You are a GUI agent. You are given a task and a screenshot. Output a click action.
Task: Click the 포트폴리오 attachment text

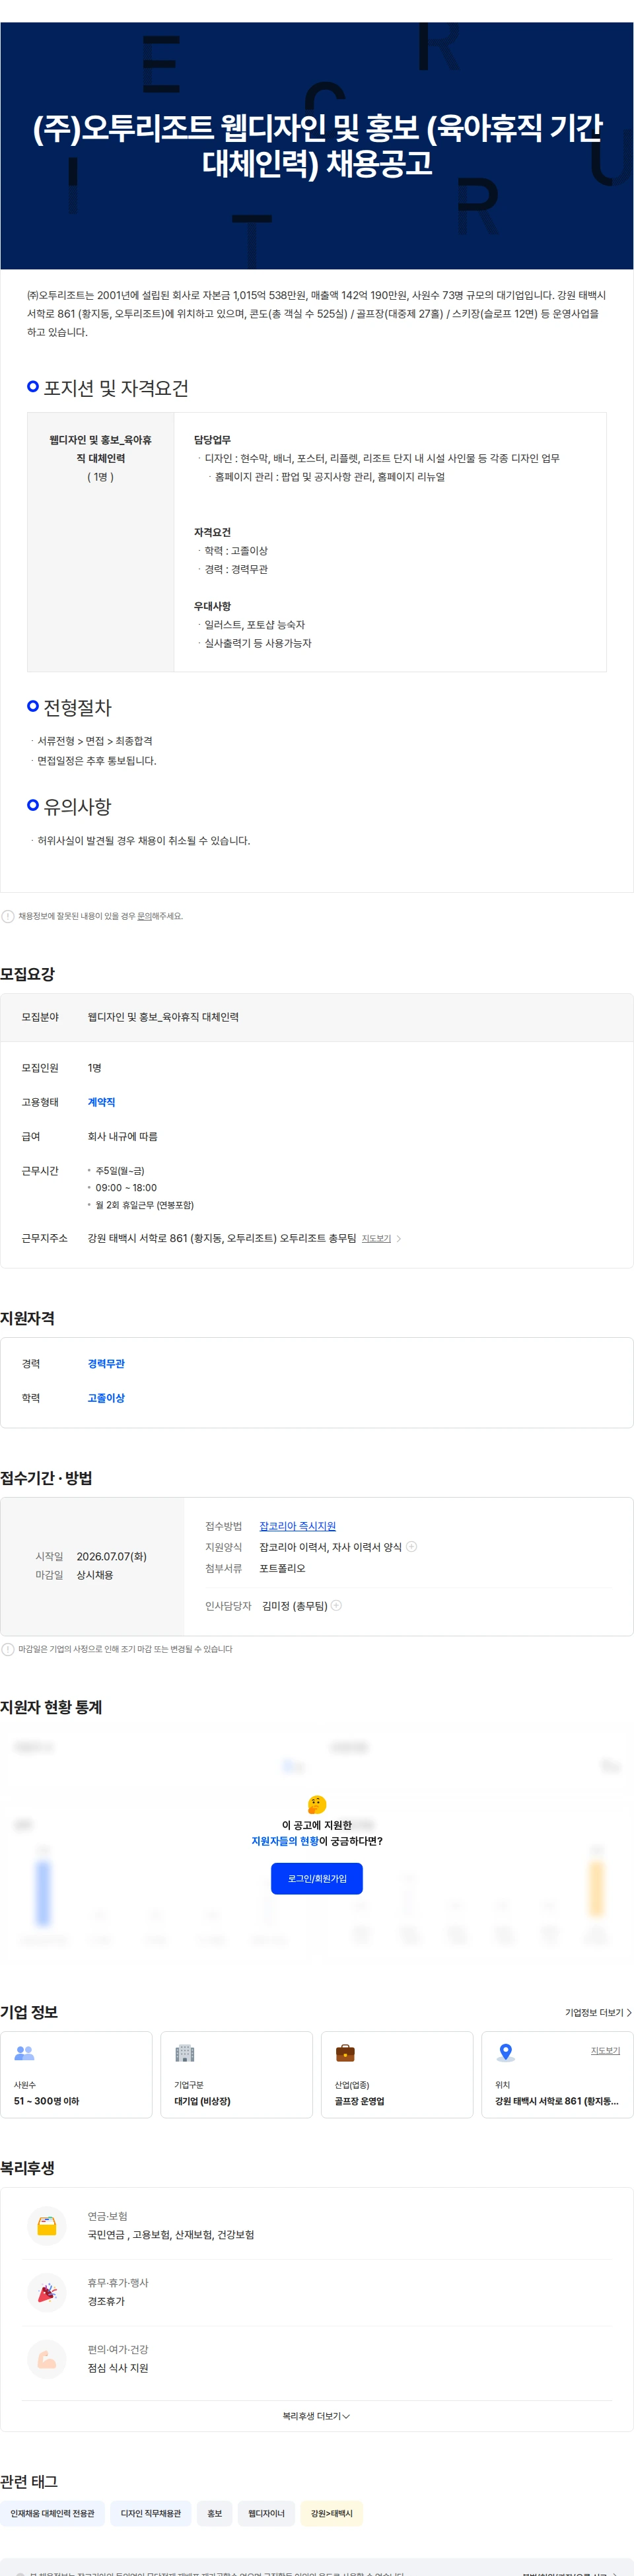tap(282, 1568)
